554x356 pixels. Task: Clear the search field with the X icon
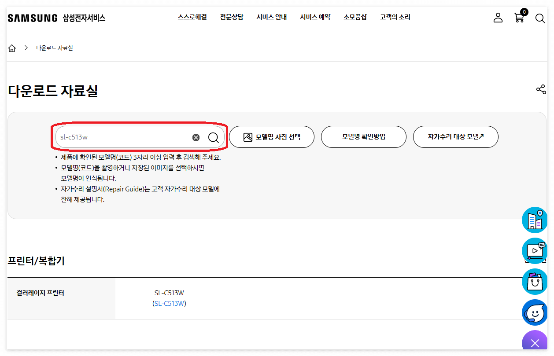click(196, 137)
